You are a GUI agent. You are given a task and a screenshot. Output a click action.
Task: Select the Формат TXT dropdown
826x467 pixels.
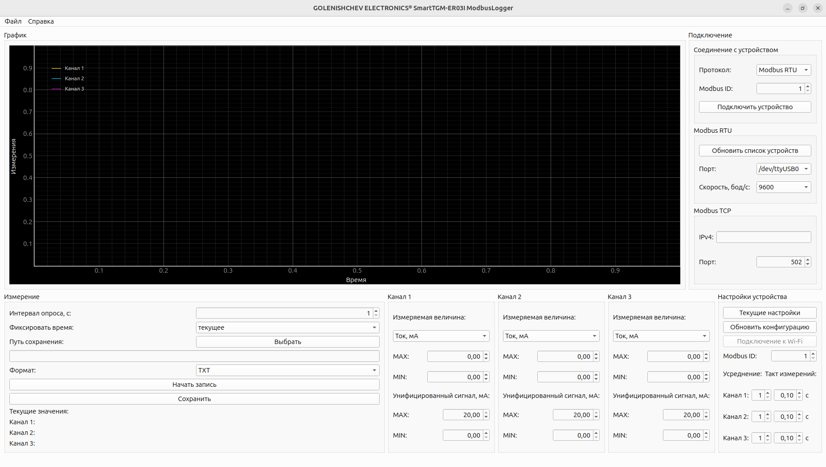coord(287,370)
